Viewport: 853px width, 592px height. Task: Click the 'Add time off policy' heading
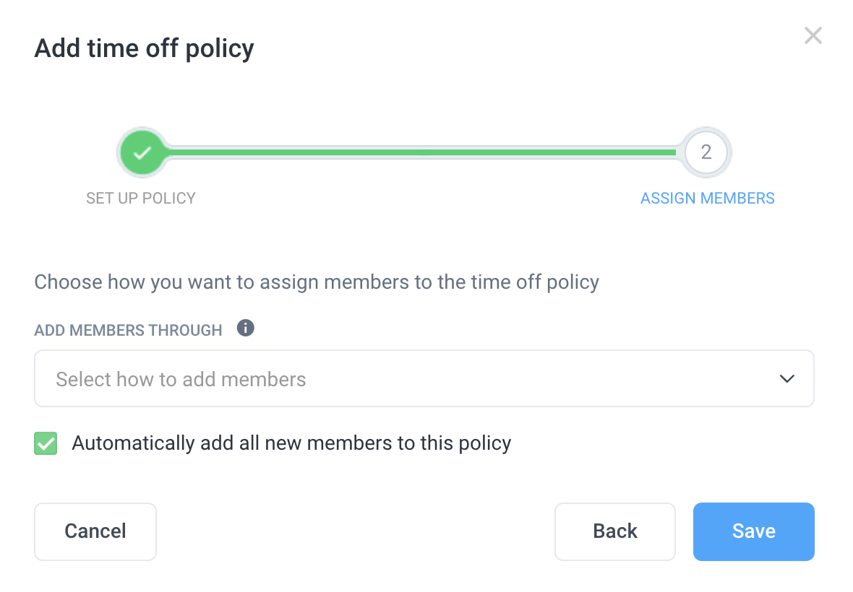pyautogui.click(x=144, y=48)
